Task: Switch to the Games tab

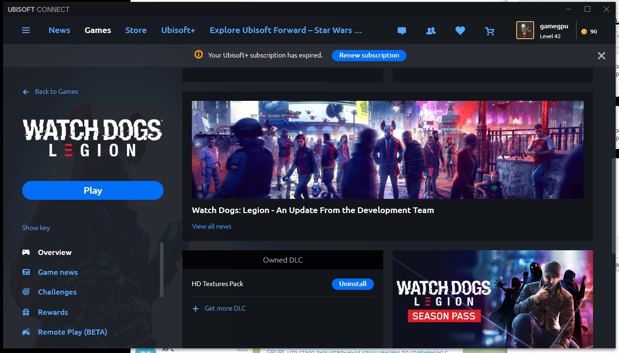Action: click(98, 30)
